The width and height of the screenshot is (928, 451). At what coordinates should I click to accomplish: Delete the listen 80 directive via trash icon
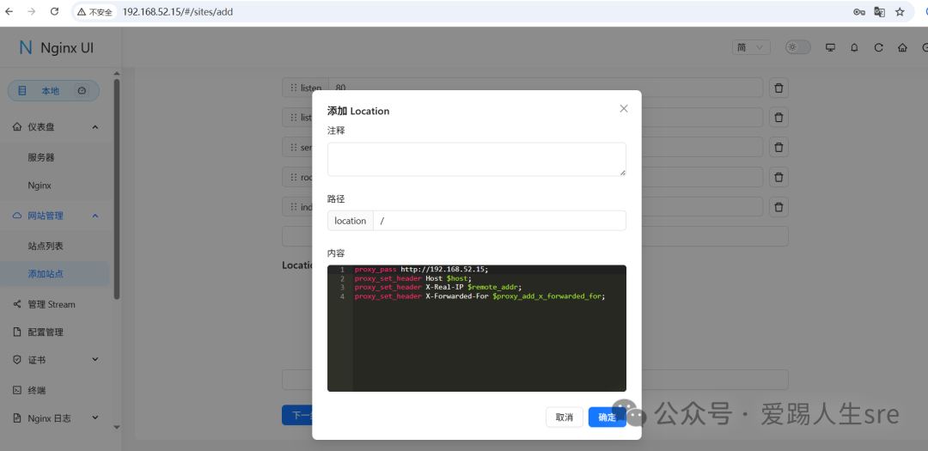[x=778, y=88]
